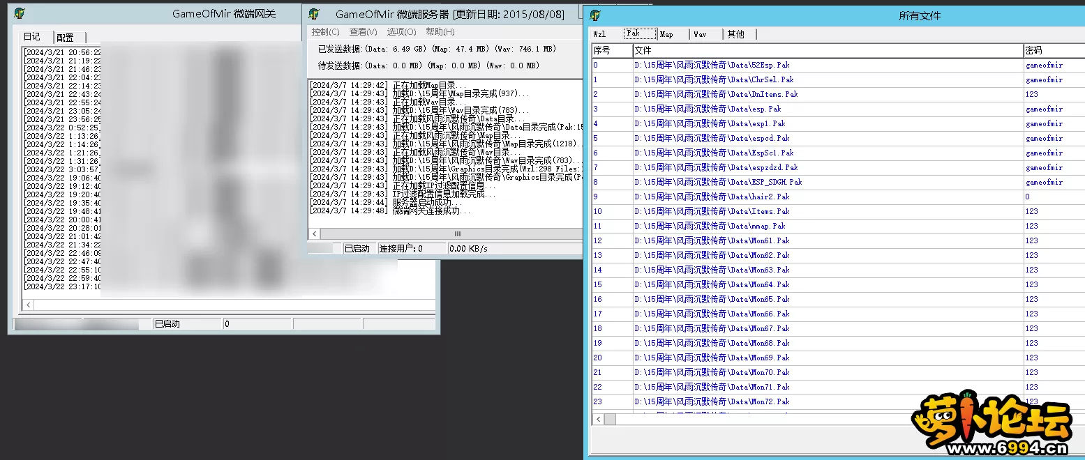
Task: Select Wzl tab in 所有文件 window
Action: tap(600, 34)
